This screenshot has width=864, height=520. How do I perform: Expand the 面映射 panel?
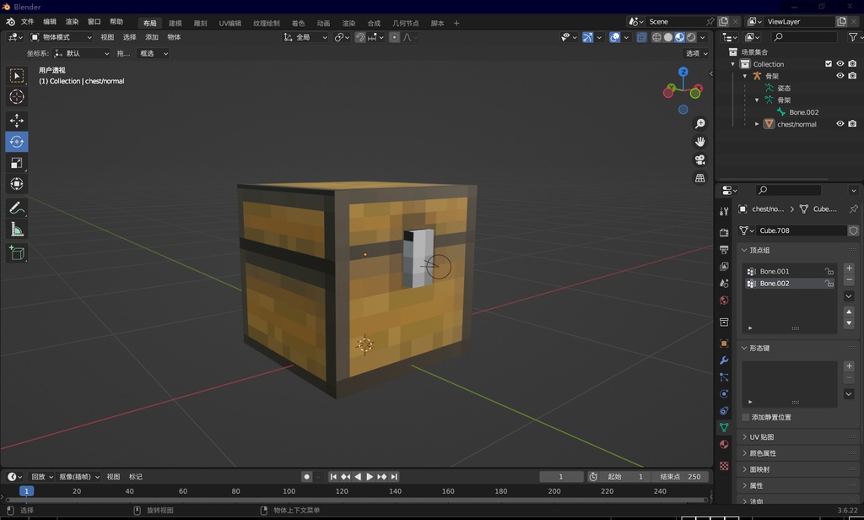(744, 469)
